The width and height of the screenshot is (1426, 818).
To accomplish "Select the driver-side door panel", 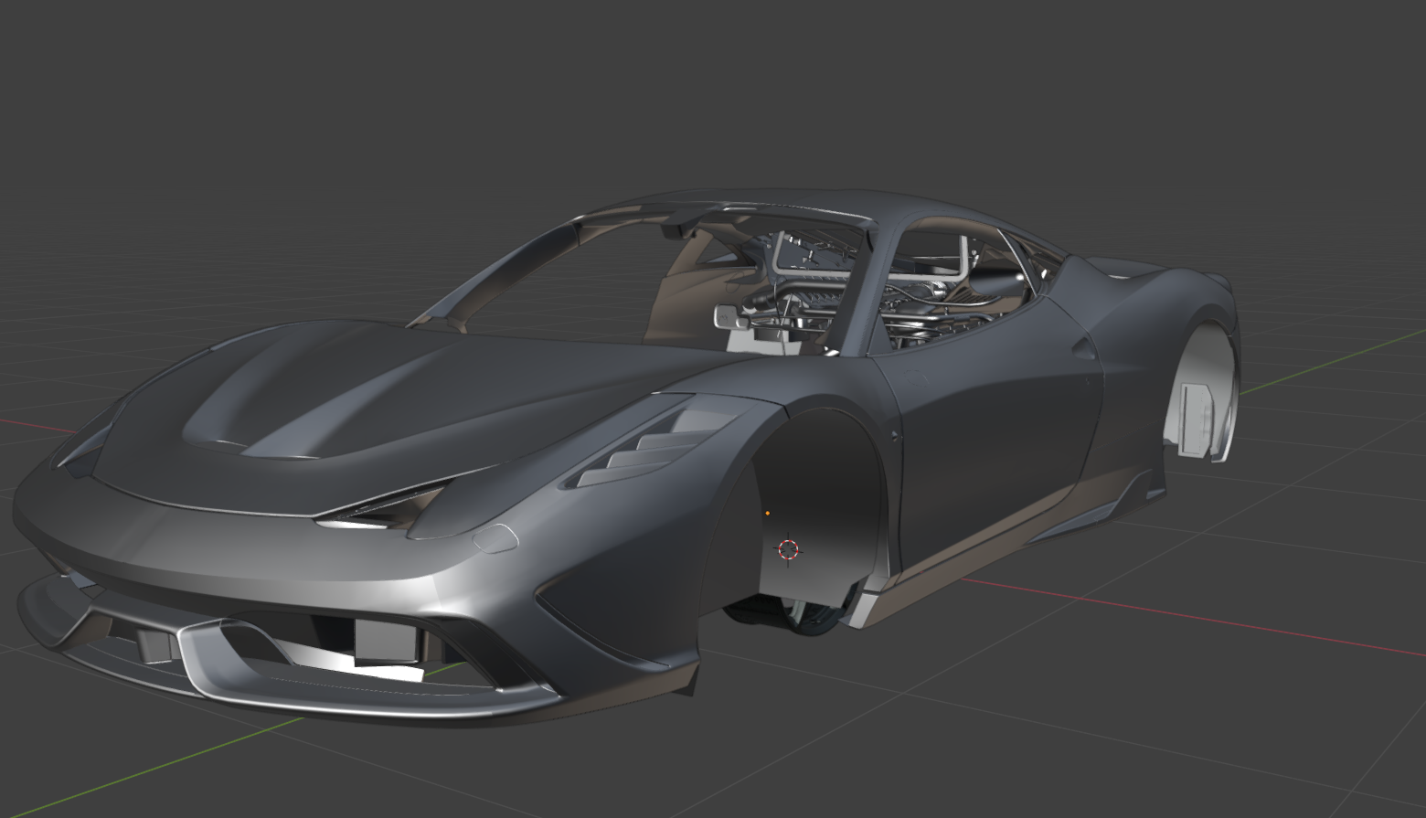I will point(996,430).
